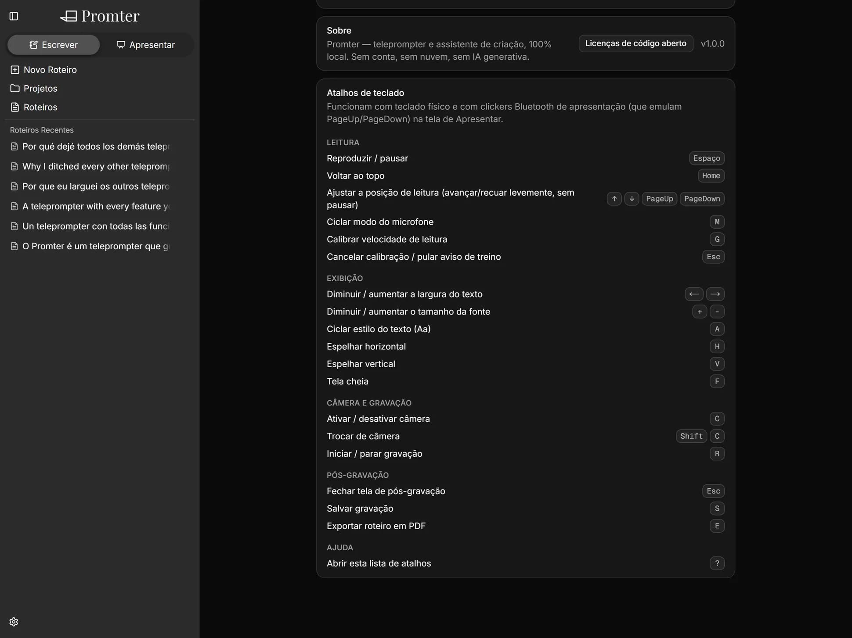
Task: Select 'Tela cheia' text
Action: [x=347, y=381]
